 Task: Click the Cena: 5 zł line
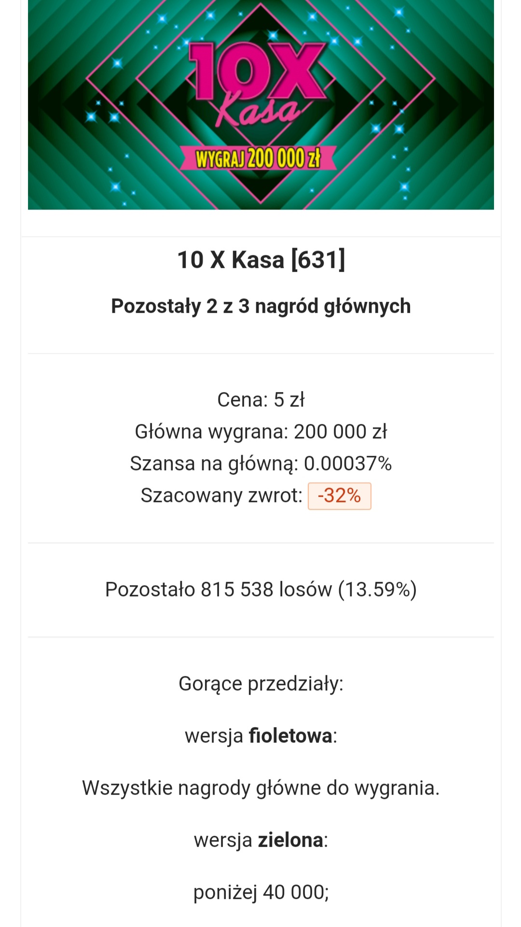coord(260,400)
